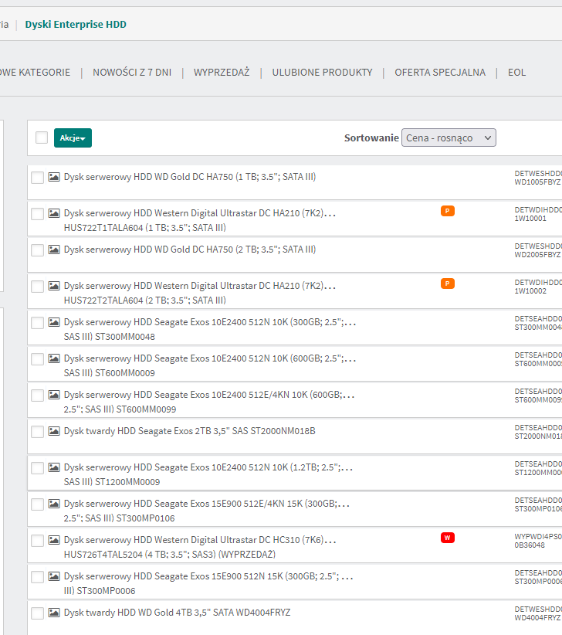Check the Seagate ST600MM0099 row
Screen dimensions: 562x635
point(38,396)
